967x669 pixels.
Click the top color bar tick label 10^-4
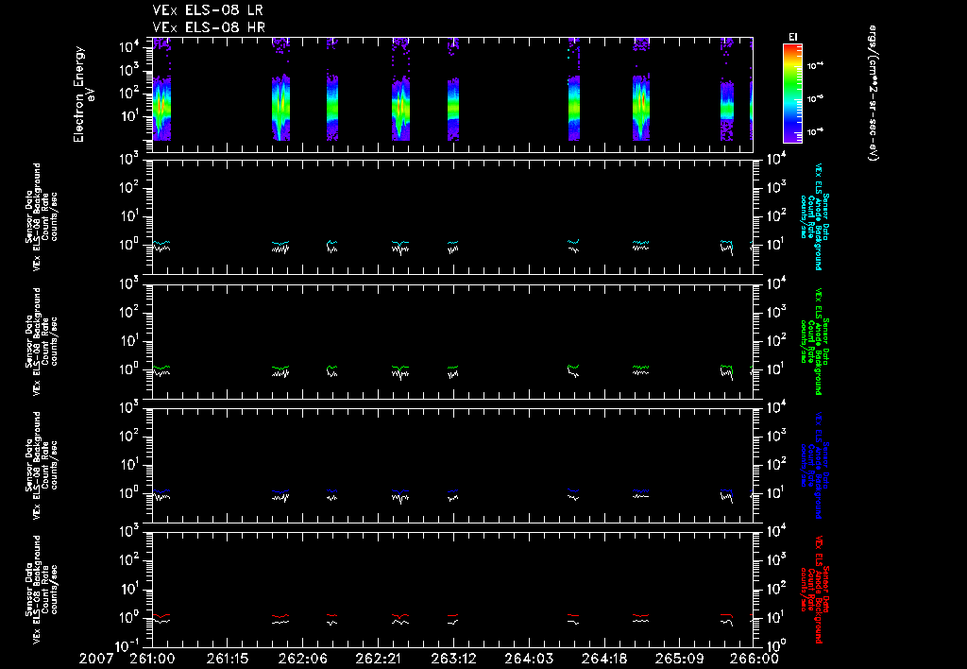815,65
